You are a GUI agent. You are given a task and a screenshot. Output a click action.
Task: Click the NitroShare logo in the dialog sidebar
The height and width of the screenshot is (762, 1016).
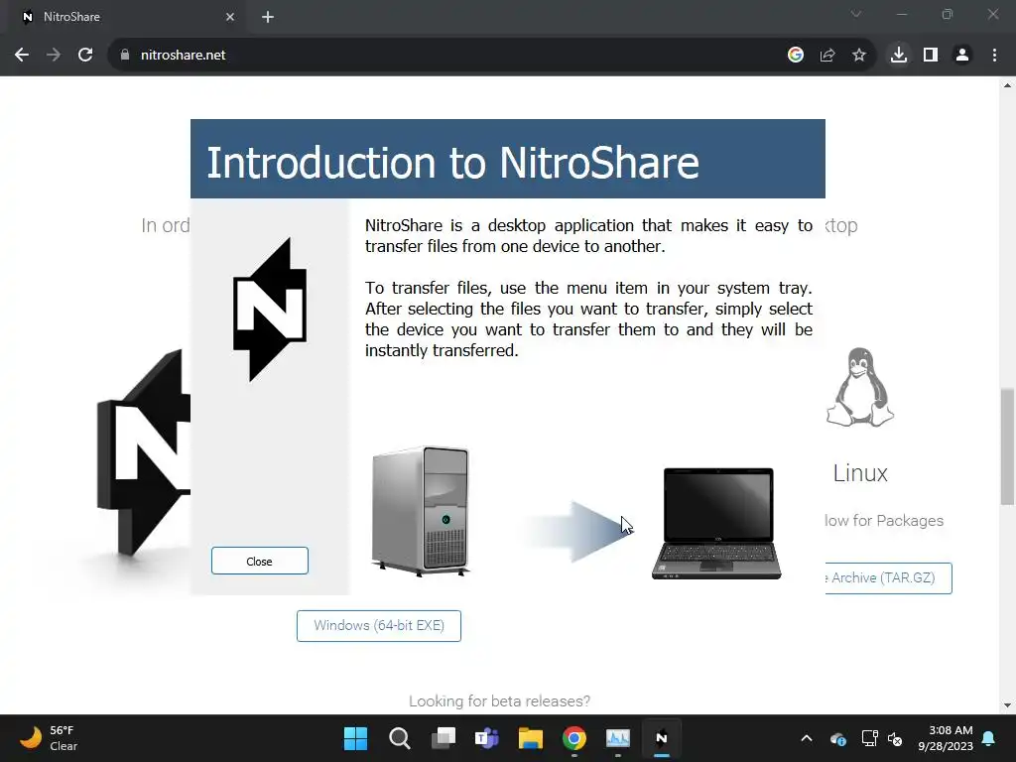270,310
